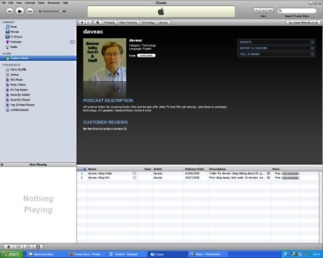The image size is (323, 258).
Task: Get Episode for daveac vblog 001
Action: [290, 178]
